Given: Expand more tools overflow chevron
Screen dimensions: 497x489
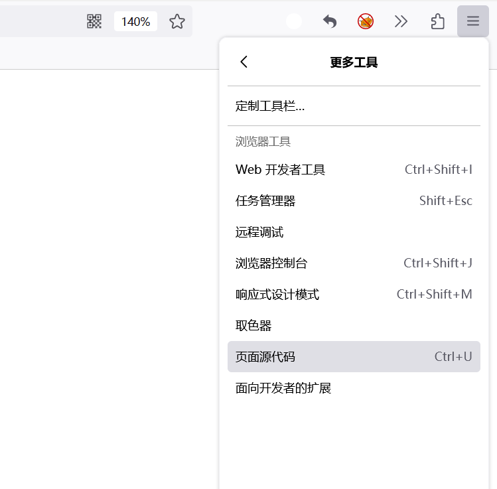Looking at the screenshot, I should click(401, 21).
